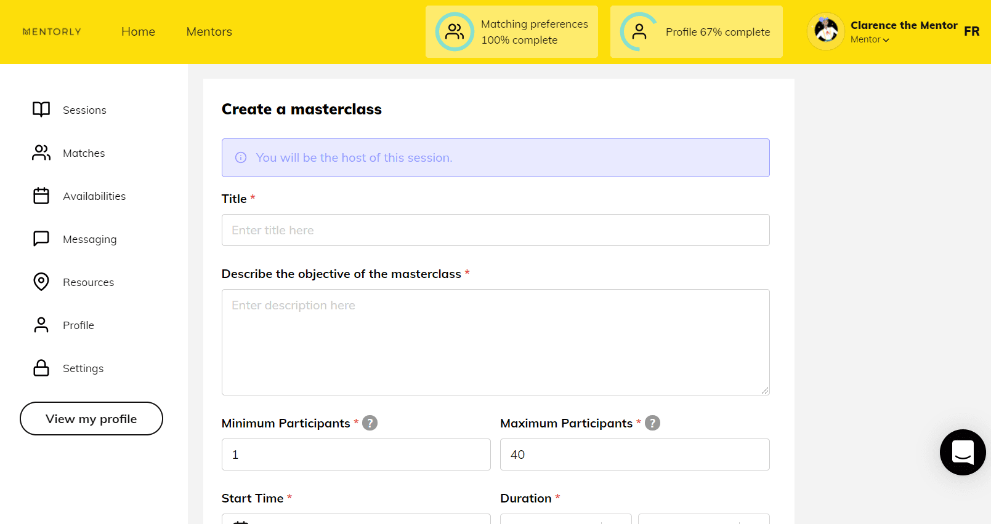The width and height of the screenshot is (991, 524).
Task: Click the Minimum Participants help icon
Action: tap(370, 423)
